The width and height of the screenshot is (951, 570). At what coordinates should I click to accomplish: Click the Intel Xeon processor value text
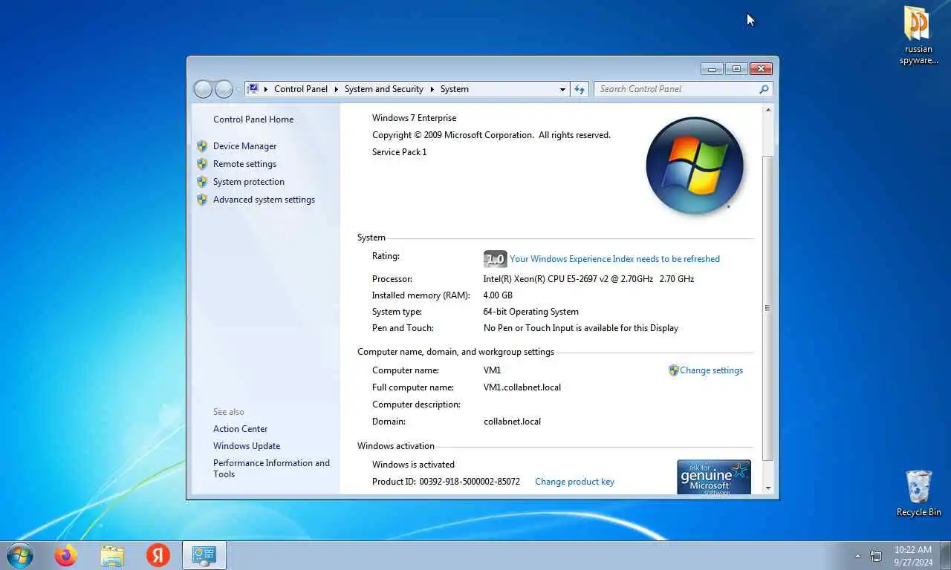[x=588, y=279]
